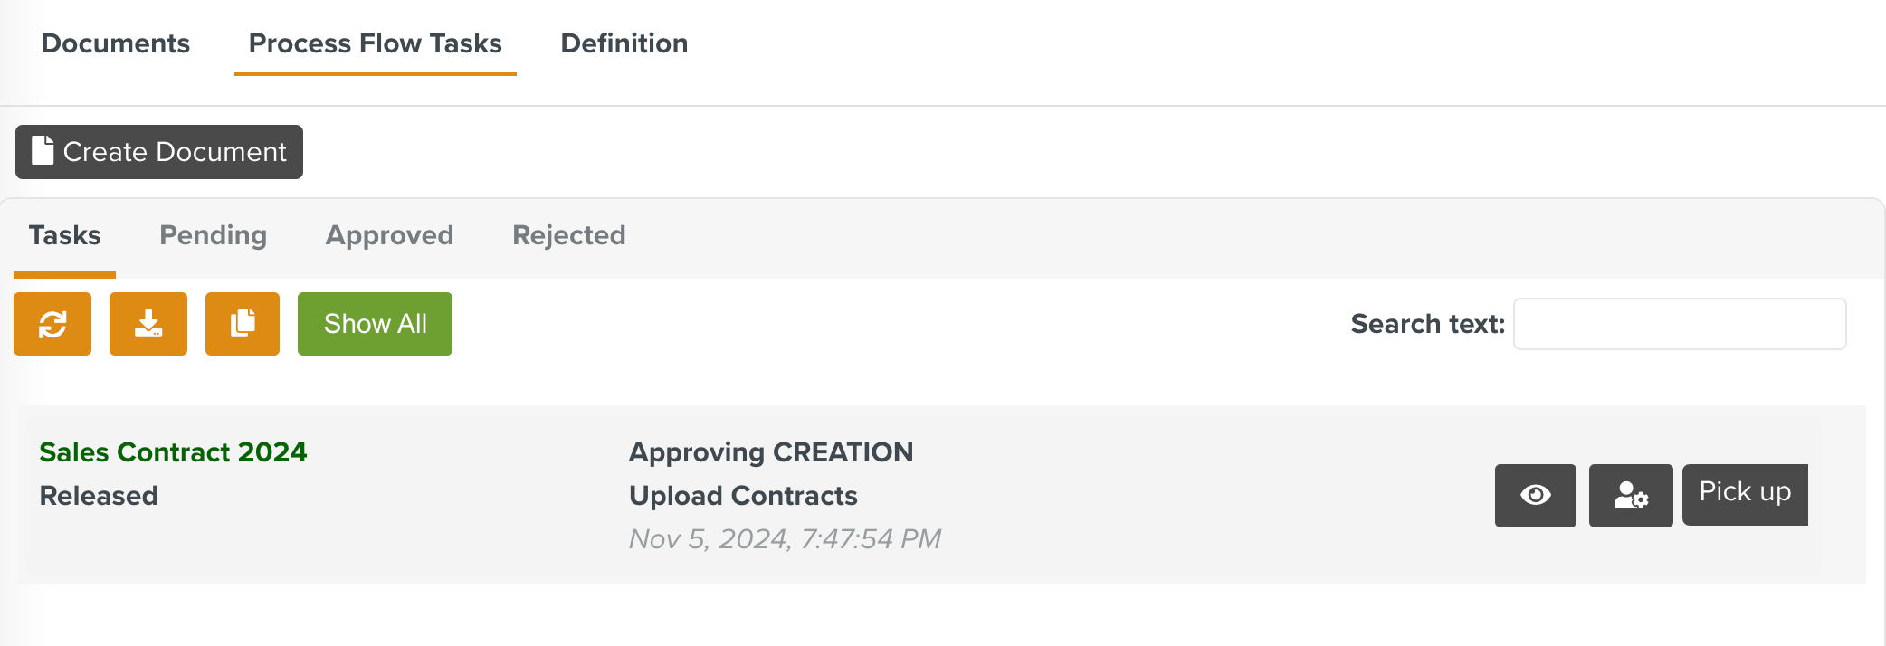Switch to the Approved tab
The width and height of the screenshot is (1886, 646).
click(389, 235)
